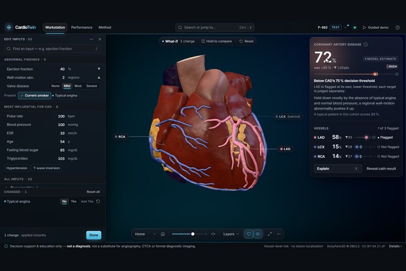Toggle the T-wave inversion chip
406x271 pixels.
47,168
